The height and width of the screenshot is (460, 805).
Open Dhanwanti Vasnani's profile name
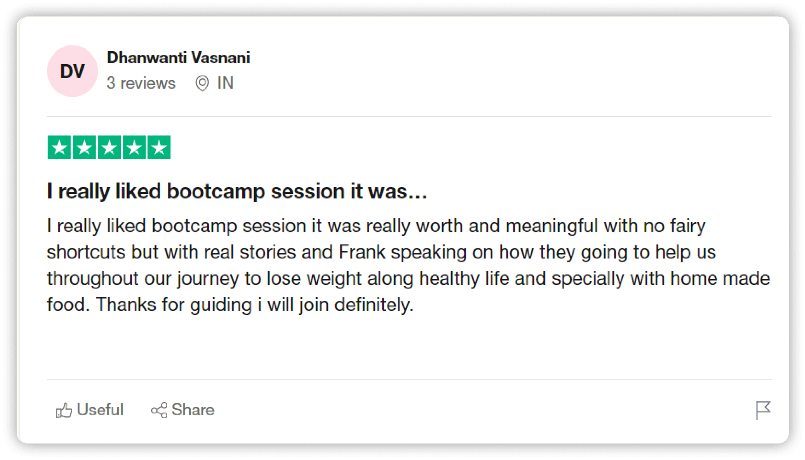point(178,58)
